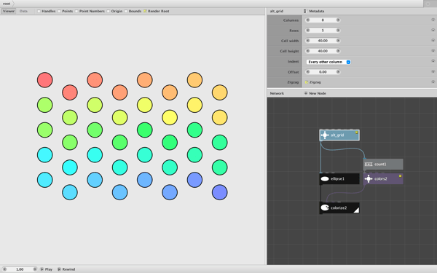The height and width of the screenshot is (273, 437).
Task: Increase Cell width with right arrow
Action: point(338,41)
